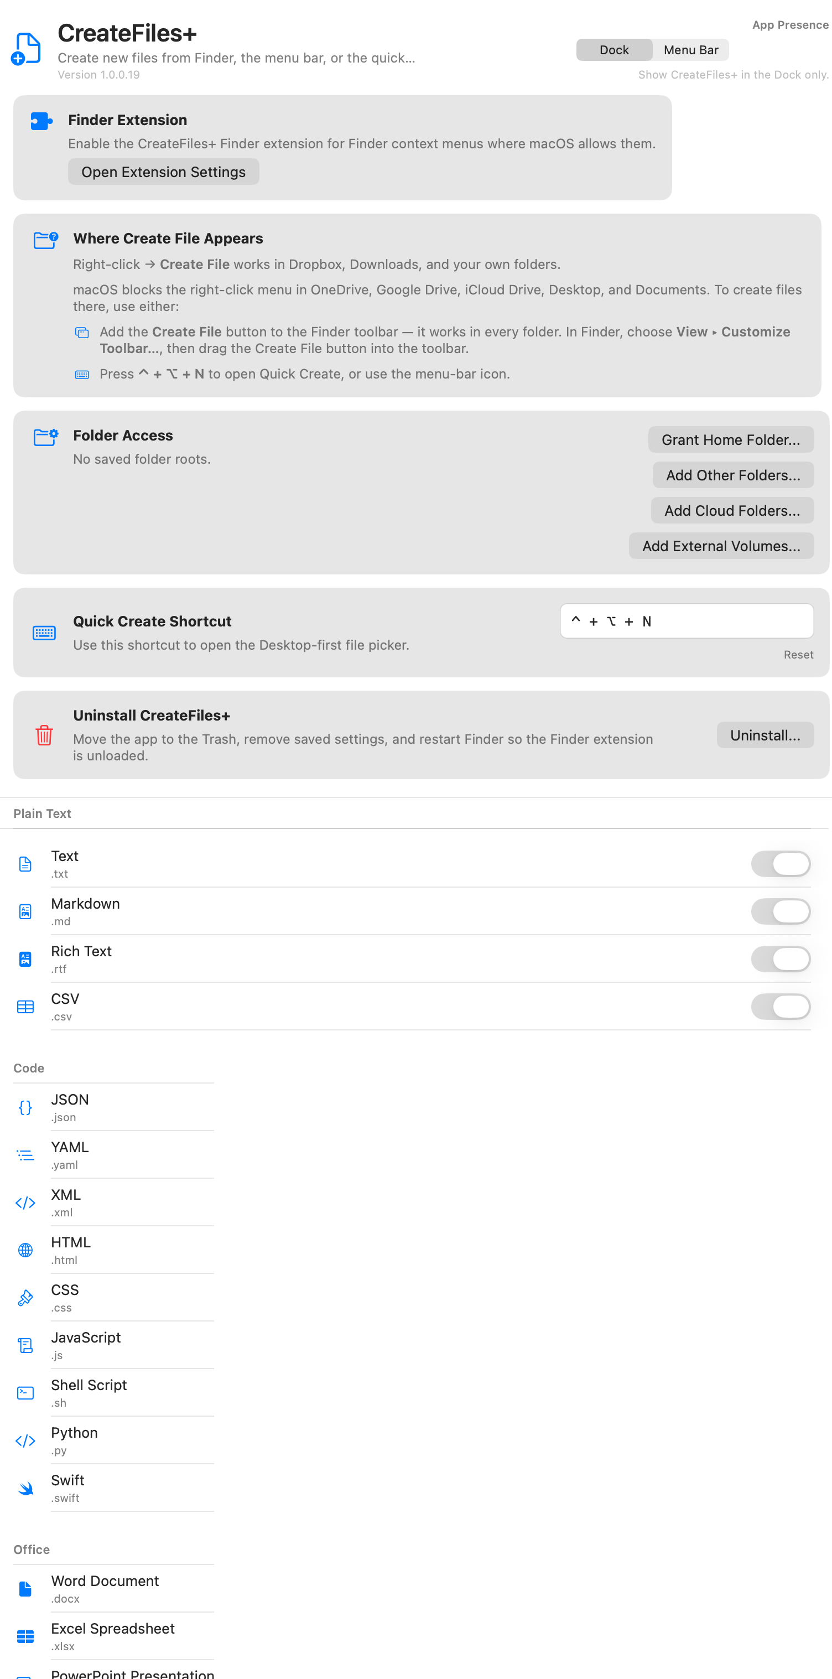Toggle the CSV .csv switch
832x1679 pixels.
781,1007
